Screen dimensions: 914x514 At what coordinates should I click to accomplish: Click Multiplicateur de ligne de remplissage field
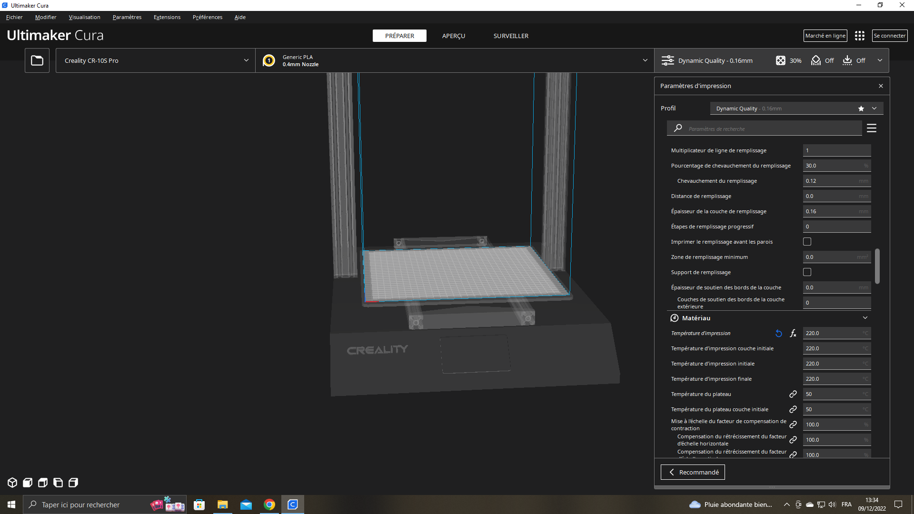click(837, 150)
